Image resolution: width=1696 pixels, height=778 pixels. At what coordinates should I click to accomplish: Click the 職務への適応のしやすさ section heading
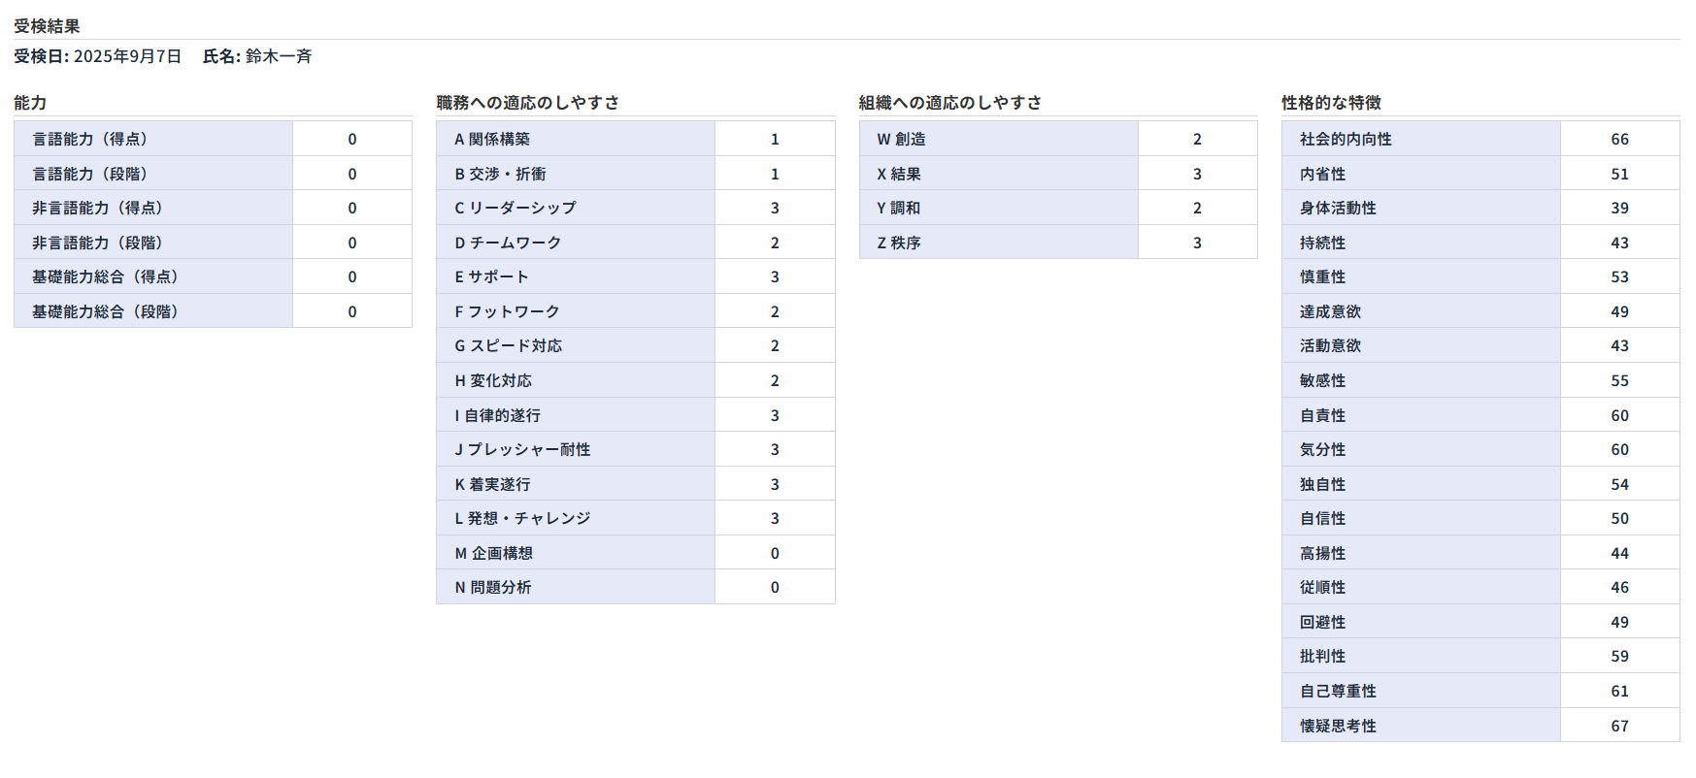pyautogui.click(x=527, y=102)
